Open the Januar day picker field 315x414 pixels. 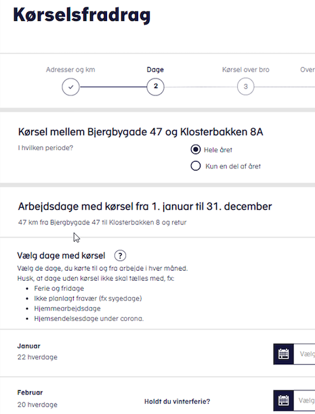[x=304, y=354]
